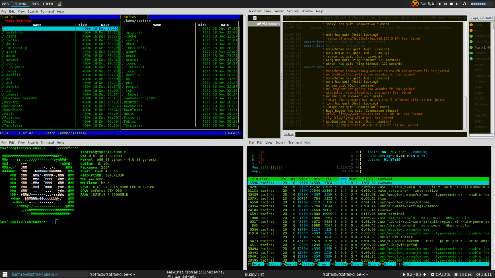The image size is (495, 278).
Task: Switch to the WEB workspace tag
Action: pos(5,4)
